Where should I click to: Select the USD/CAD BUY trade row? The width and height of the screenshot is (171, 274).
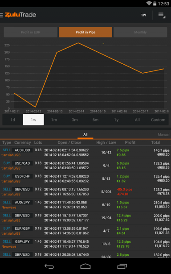(85, 166)
